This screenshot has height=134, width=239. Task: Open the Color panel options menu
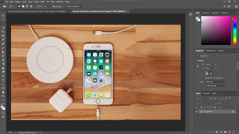point(237,13)
